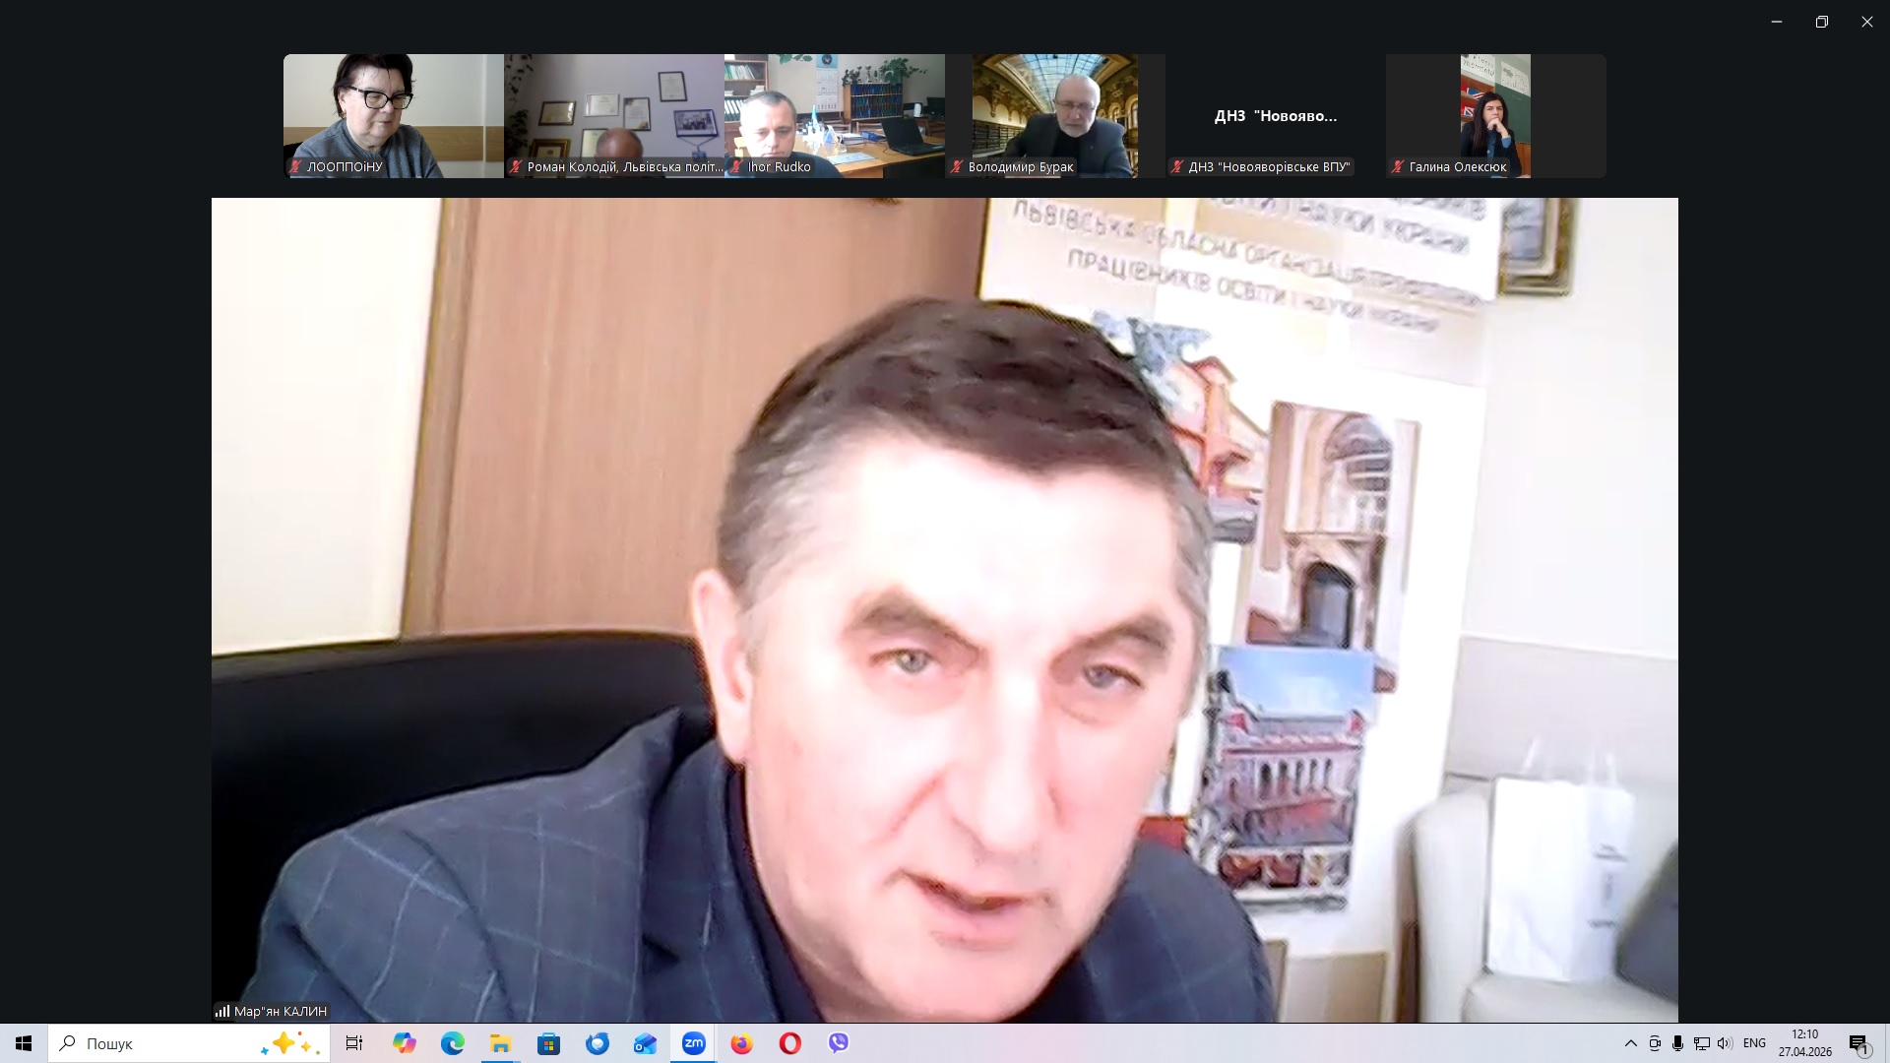Open File Explorer from the taskbar
Screen dimensions: 1890x1063
coord(500,1043)
